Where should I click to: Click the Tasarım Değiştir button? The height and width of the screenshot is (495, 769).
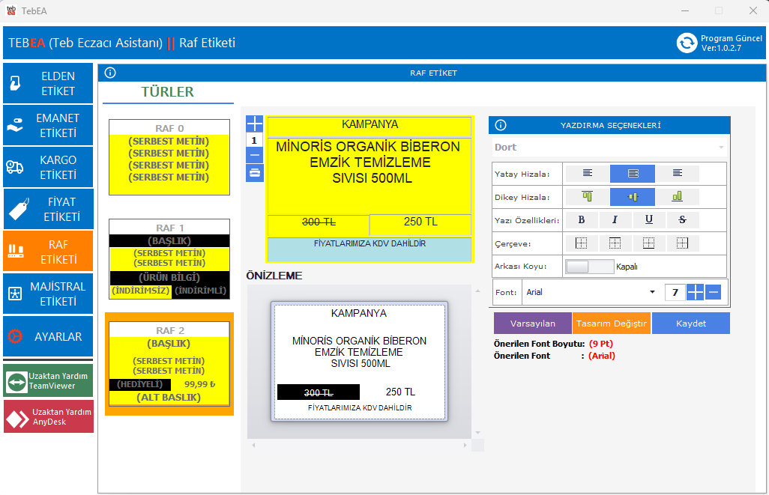tap(611, 324)
